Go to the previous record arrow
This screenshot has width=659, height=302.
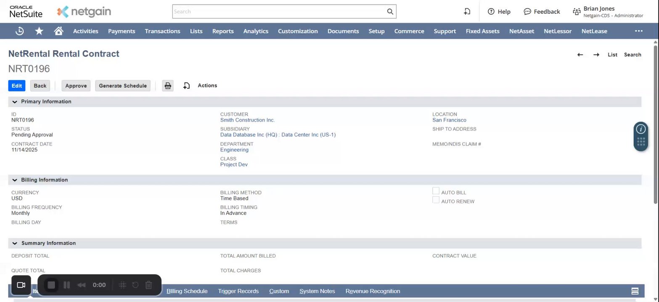580,55
